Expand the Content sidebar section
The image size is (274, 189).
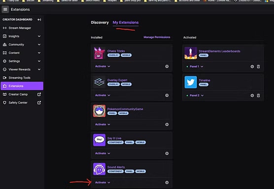click(22, 53)
